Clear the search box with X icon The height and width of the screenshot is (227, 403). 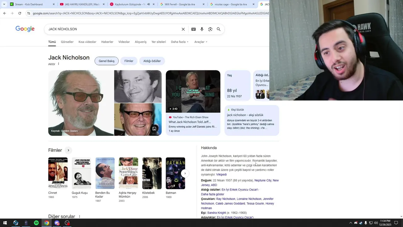click(183, 29)
